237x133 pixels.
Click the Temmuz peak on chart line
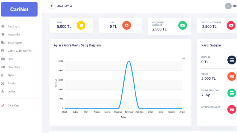pyautogui.click(x=129, y=61)
